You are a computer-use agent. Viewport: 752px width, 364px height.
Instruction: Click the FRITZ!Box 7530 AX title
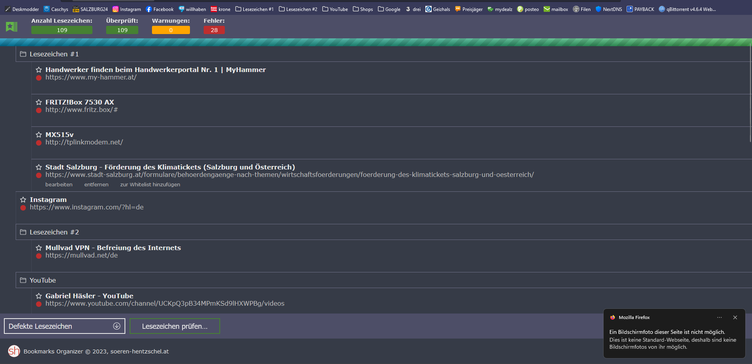80,102
